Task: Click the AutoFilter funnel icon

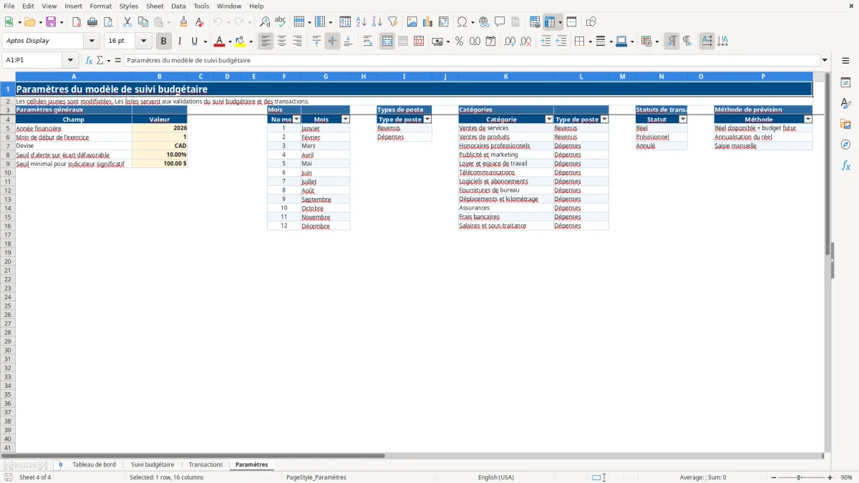Action: pyautogui.click(x=392, y=22)
